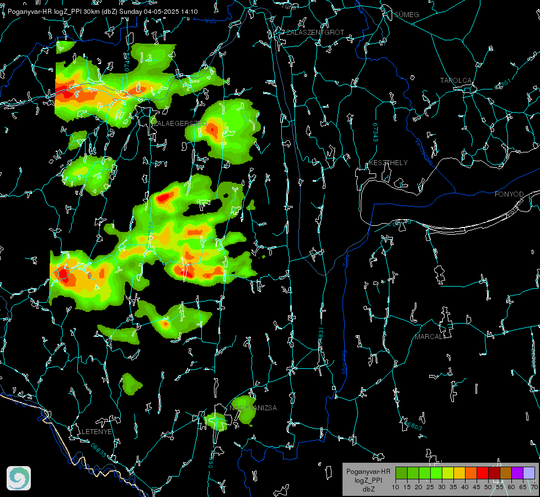Click the ZALAEGERSZEG city label
Viewport: 540px width, 497px height.
180,123
